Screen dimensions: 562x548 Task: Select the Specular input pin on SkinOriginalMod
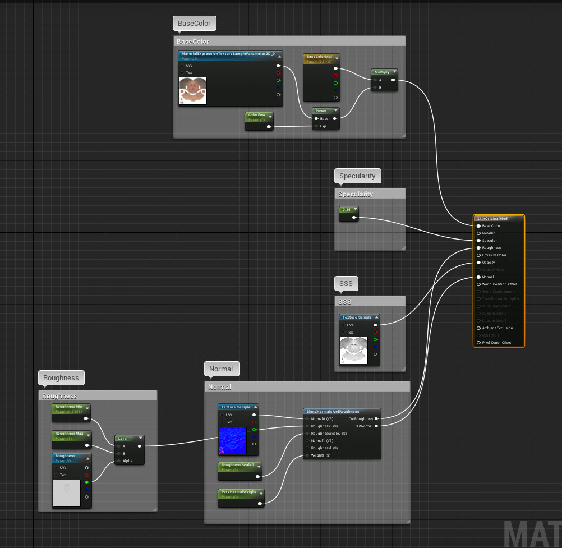[478, 241]
